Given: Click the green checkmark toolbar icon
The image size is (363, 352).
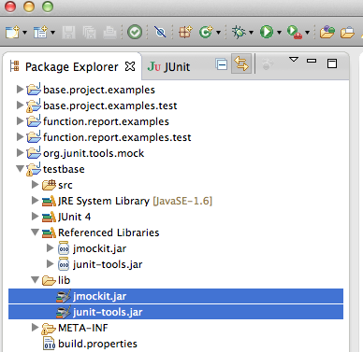Looking at the screenshot, I should [x=135, y=32].
